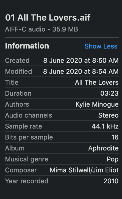Click the Audio channels row label
The height and width of the screenshot is (199, 122).
tap(29, 115)
